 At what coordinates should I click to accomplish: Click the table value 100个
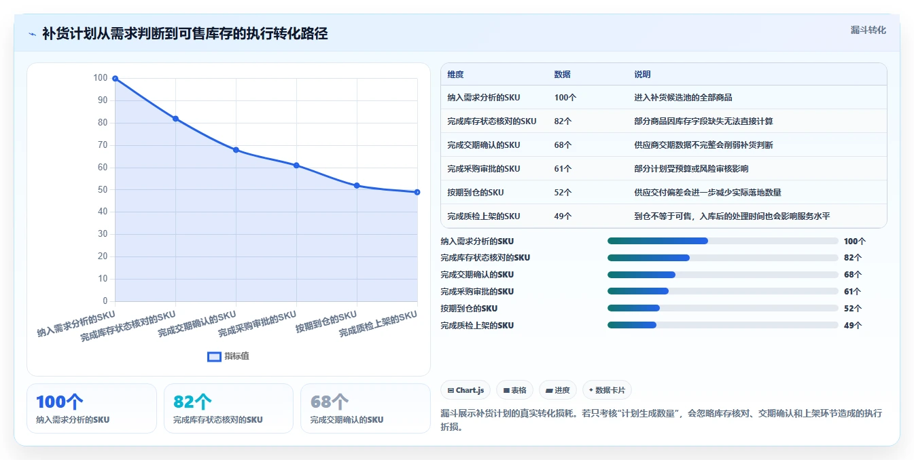(x=565, y=98)
